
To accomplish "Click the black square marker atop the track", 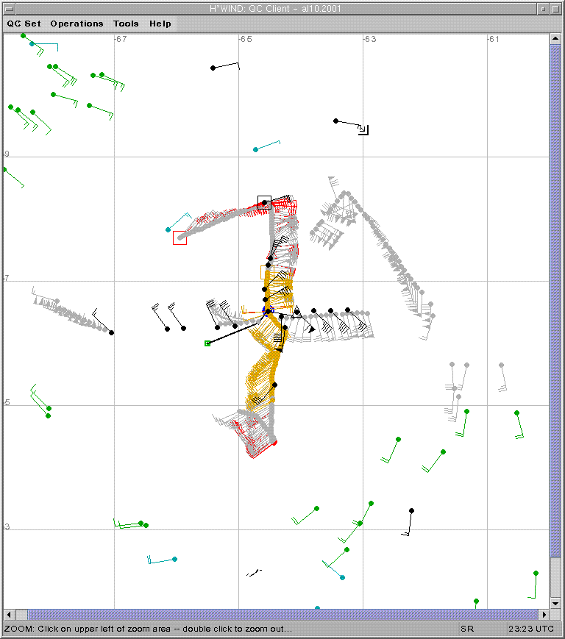I will click(x=264, y=202).
